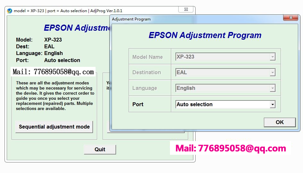The height and width of the screenshot is (173, 303).
Task: Open the Port dropdown arrow
Action: click(273, 105)
